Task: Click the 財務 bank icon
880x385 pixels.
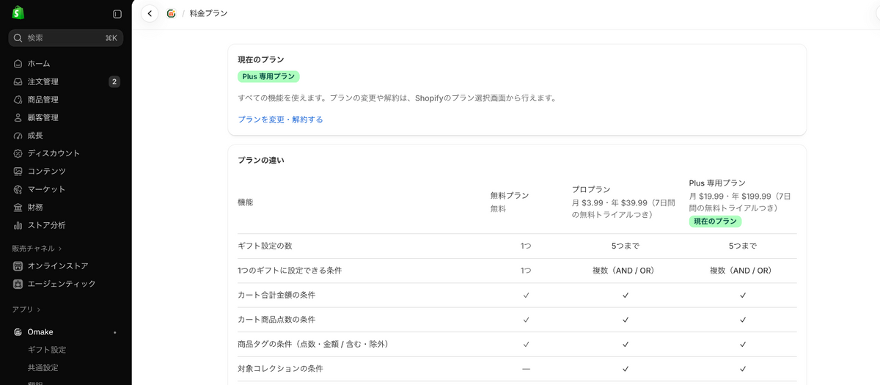Action: (18, 208)
